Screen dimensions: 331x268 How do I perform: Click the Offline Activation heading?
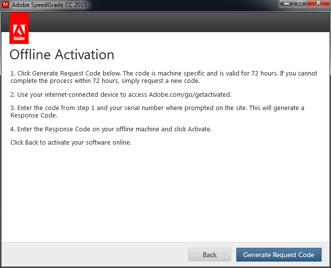coord(62,55)
